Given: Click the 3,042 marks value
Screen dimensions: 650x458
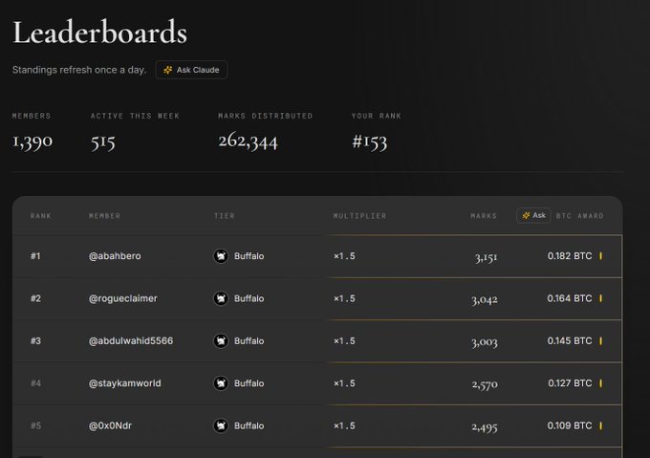Looking at the screenshot, I should pos(485,299).
